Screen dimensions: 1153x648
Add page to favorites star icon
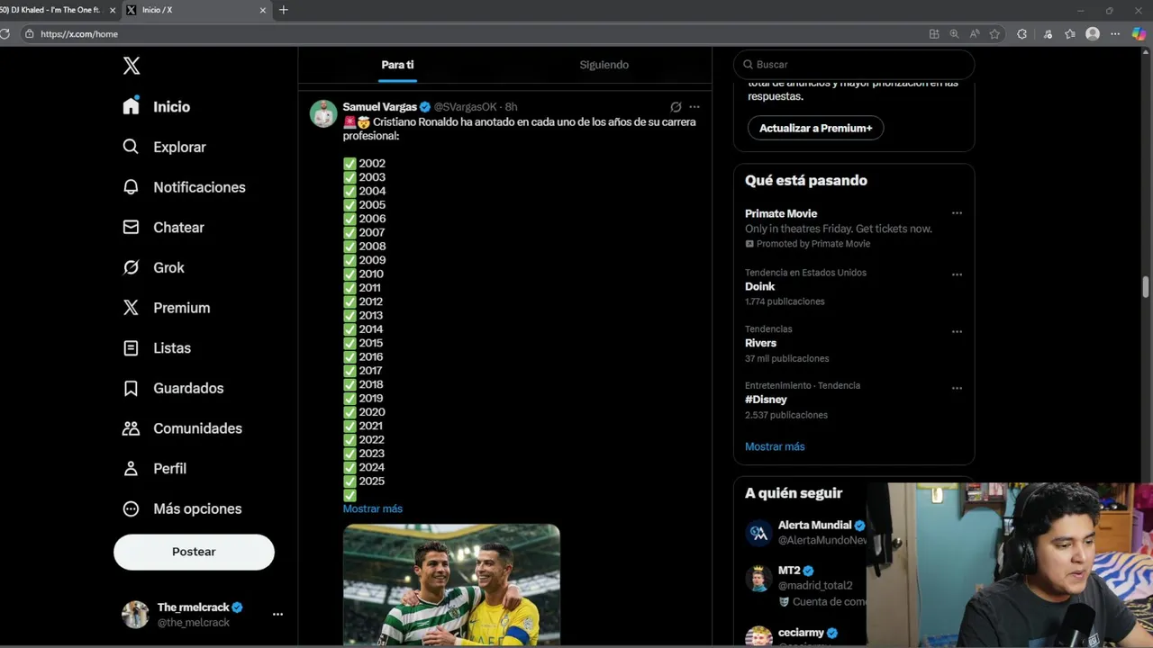994,34
